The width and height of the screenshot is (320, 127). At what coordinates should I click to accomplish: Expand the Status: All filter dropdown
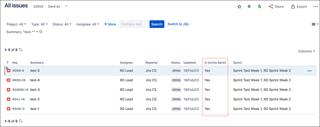point(62,24)
